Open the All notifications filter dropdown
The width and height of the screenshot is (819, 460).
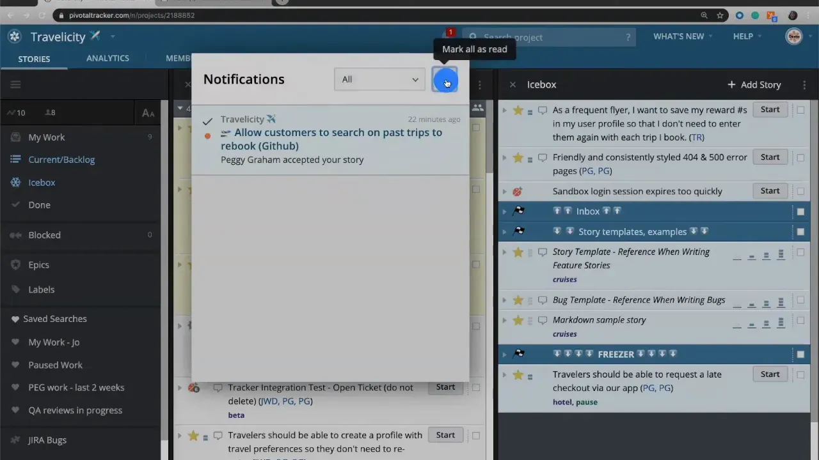tap(379, 79)
